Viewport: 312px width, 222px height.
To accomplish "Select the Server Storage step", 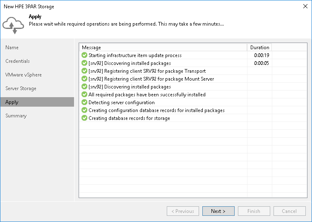I will click(x=21, y=88).
